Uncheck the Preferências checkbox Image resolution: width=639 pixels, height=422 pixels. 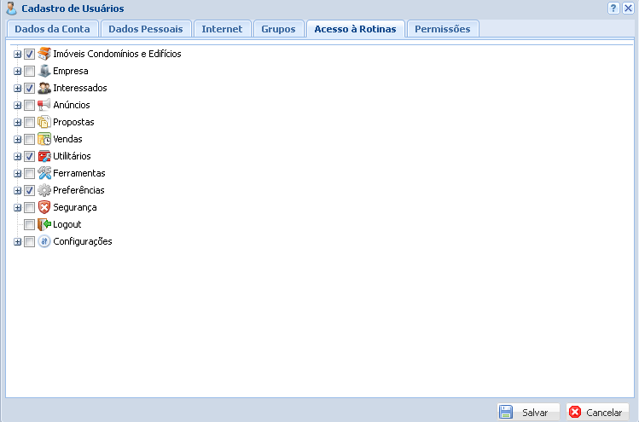[x=29, y=190]
